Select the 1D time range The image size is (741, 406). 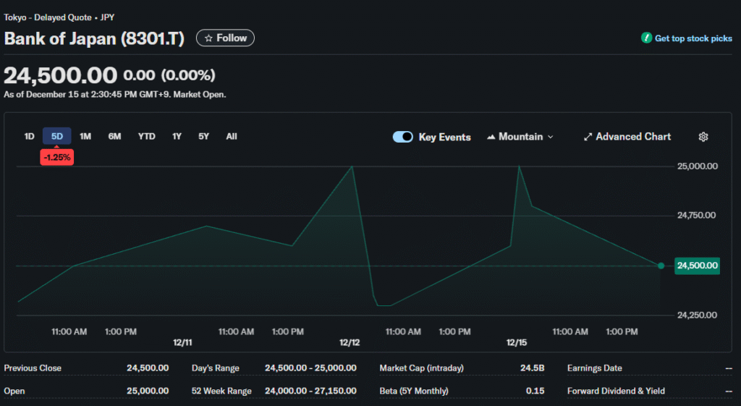[29, 136]
